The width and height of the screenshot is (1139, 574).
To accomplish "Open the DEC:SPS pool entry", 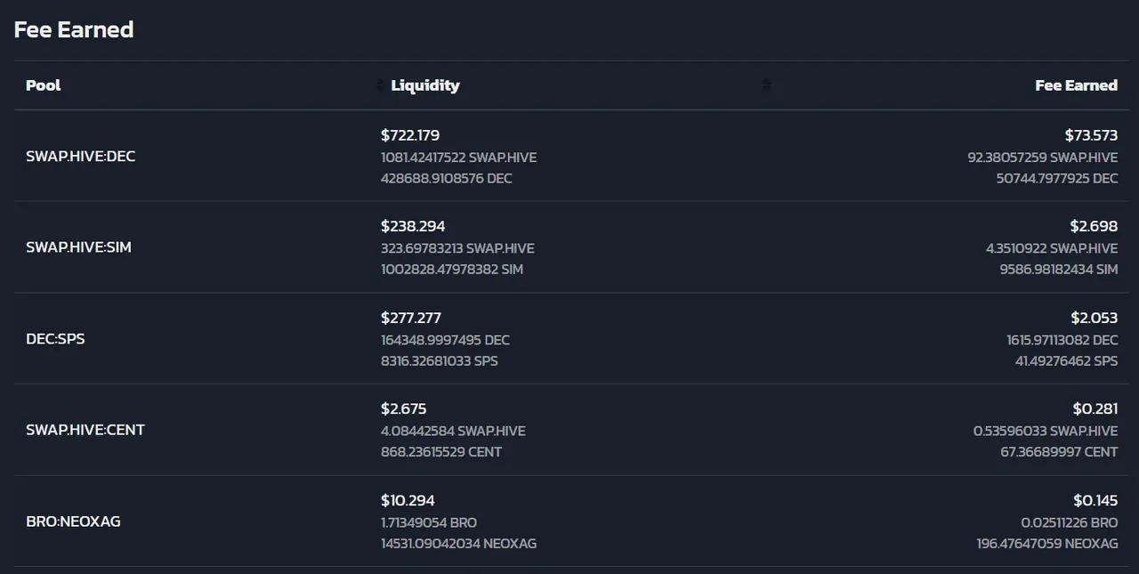I will [x=55, y=339].
